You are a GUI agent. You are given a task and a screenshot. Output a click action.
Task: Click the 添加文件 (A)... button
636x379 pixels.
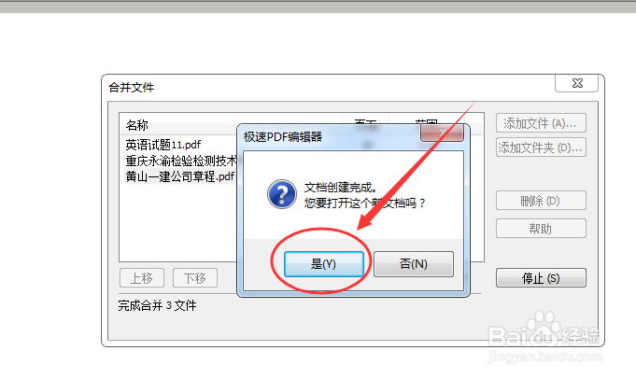tap(541, 123)
